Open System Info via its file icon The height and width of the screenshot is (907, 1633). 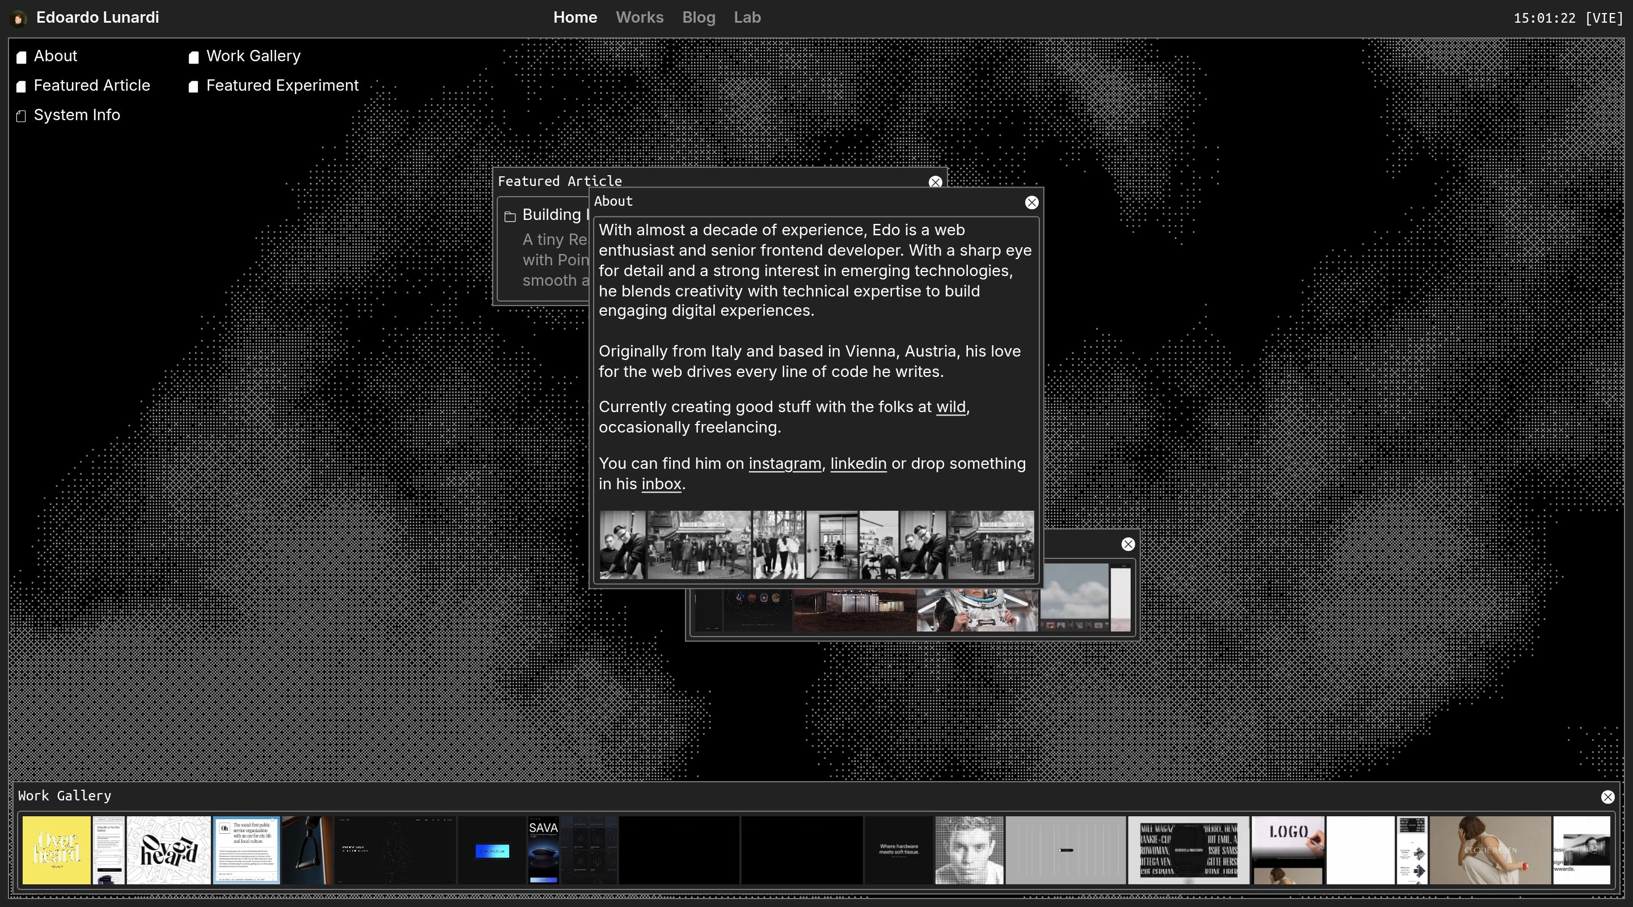pos(22,116)
